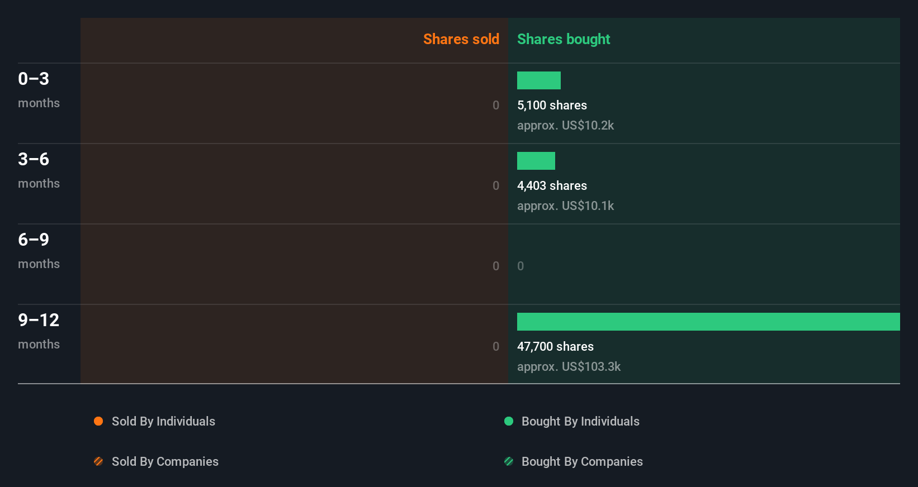Click the approx. US$10.2k amount
The height and width of the screenshot is (487, 918).
click(x=565, y=125)
